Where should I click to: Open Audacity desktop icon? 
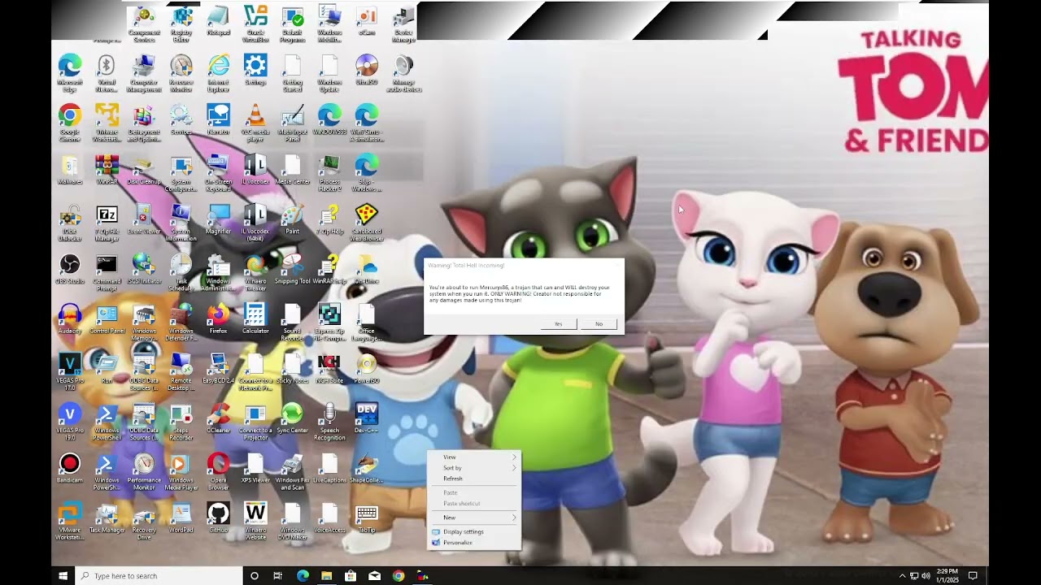pos(70,318)
